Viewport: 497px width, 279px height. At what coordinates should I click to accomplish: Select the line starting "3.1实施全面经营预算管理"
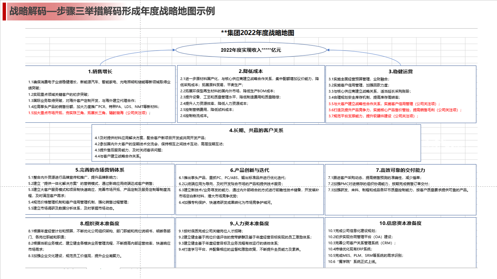pos(358,79)
